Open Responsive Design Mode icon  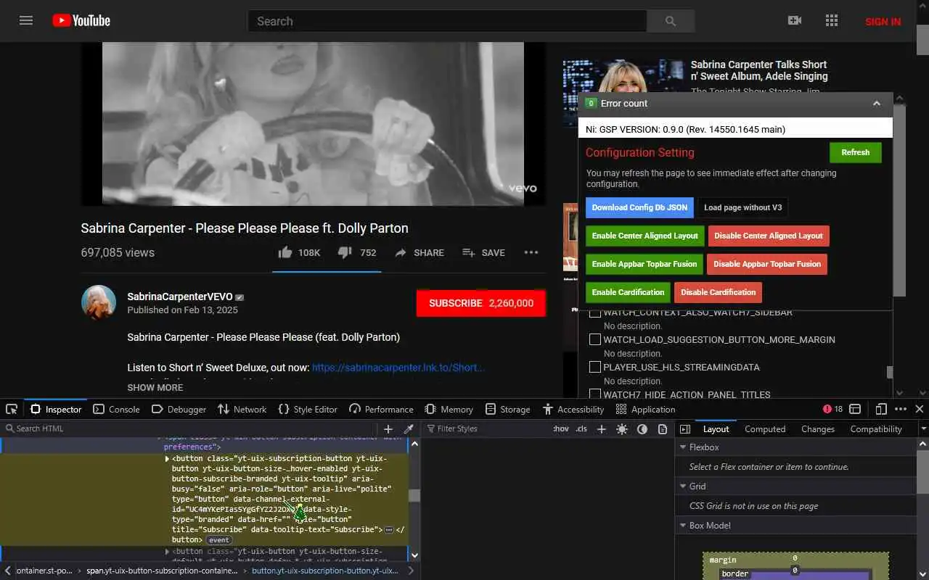click(881, 409)
